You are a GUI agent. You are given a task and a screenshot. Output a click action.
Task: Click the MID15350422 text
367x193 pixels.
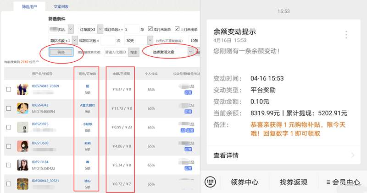coord(44,168)
